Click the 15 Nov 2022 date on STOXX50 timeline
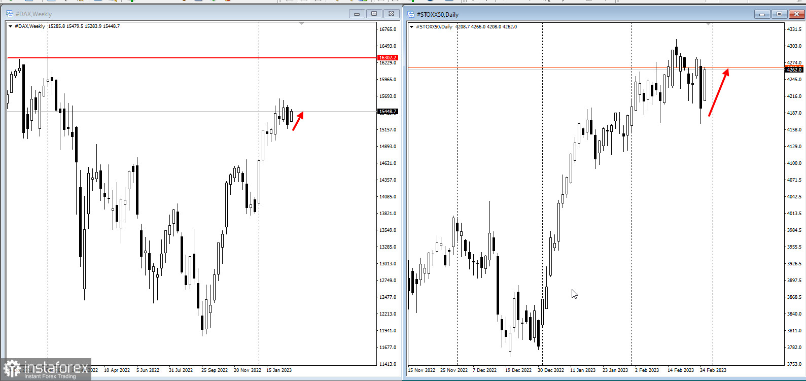The height and width of the screenshot is (381, 806). tap(422, 370)
